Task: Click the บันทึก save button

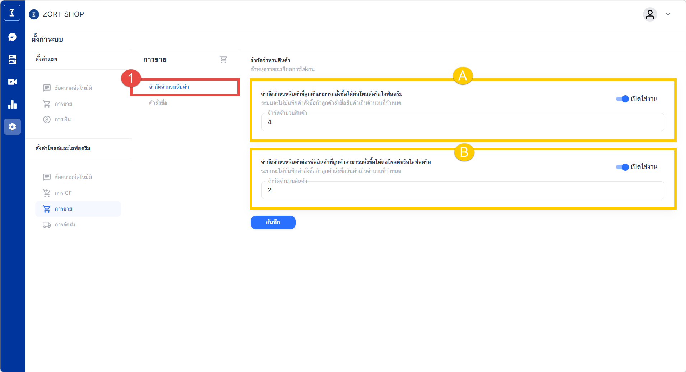Action: coord(273,222)
